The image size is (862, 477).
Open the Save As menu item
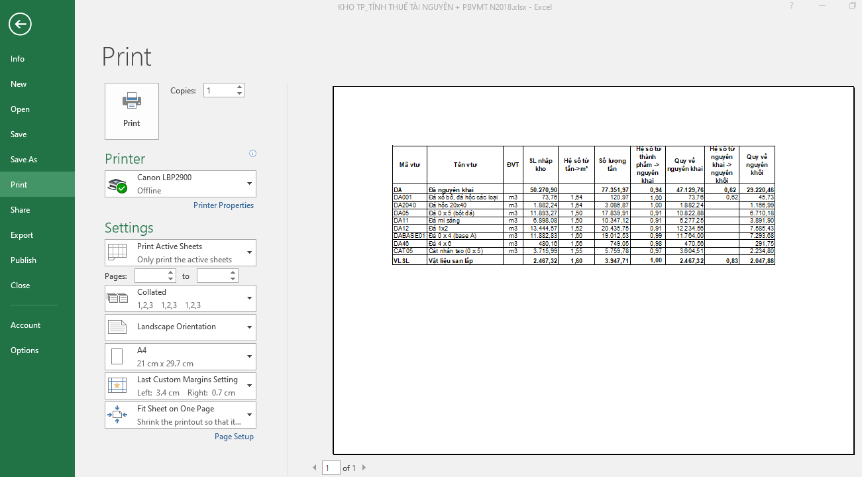pos(24,160)
